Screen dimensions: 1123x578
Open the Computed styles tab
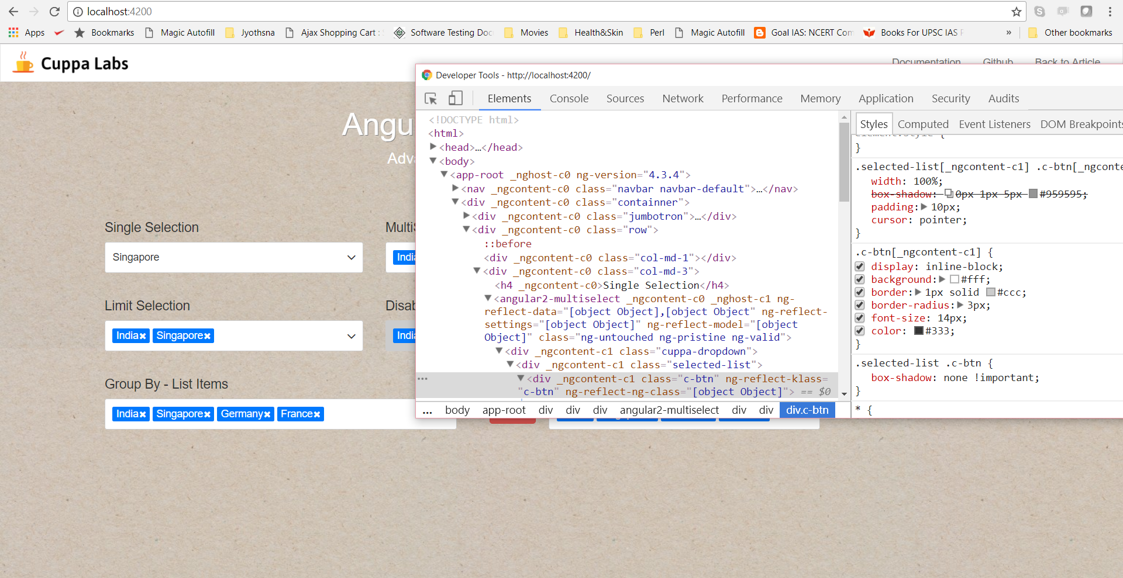(923, 124)
